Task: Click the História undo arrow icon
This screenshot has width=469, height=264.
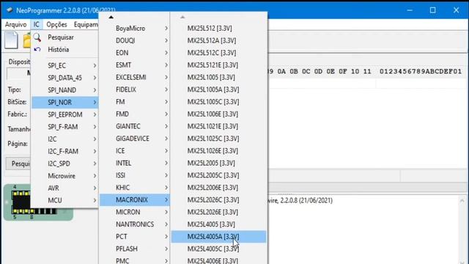Action: [37, 49]
